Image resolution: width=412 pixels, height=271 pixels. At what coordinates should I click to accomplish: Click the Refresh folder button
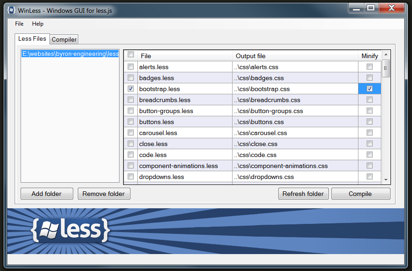coord(303,194)
